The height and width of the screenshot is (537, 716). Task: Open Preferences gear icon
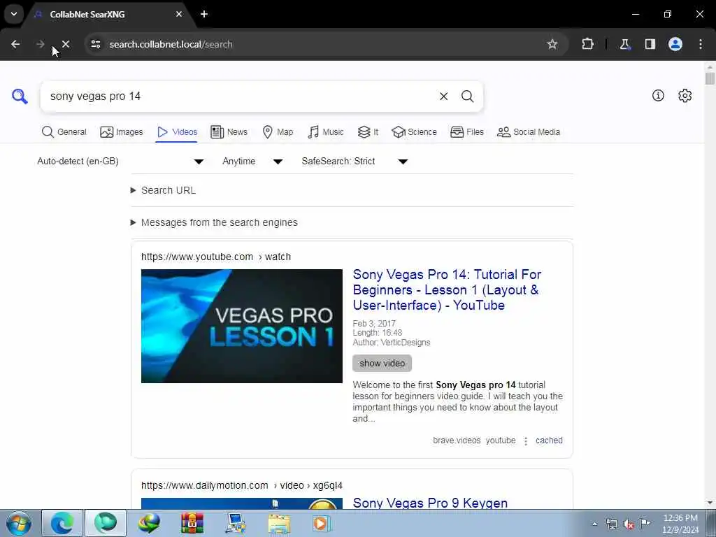(685, 95)
